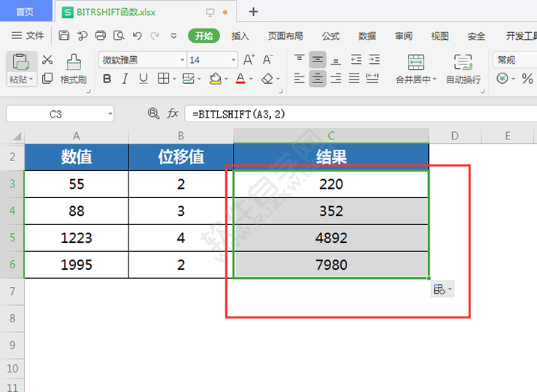This screenshot has height=392, width=537.
Task: Expand the Name Box dropdown arrow
Action: (x=110, y=114)
